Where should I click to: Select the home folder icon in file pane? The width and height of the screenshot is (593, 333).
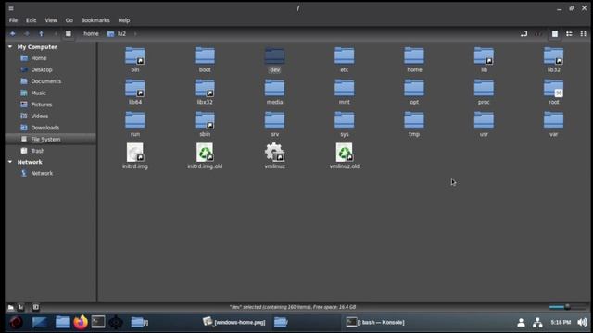[414, 55]
